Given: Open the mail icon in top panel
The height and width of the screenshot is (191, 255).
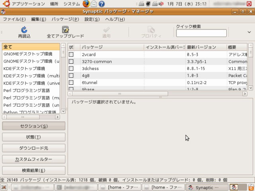Looking at the screenshot, I should [x=94, y=4].
